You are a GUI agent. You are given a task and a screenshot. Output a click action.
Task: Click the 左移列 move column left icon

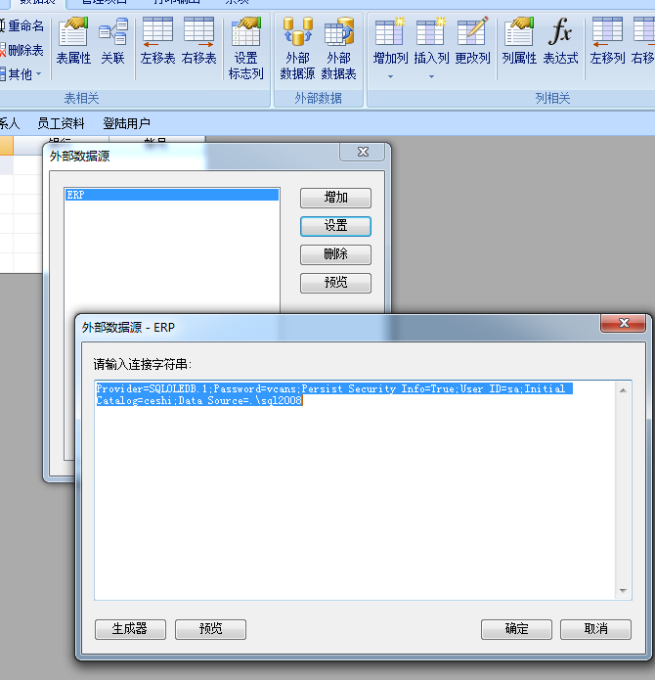pos(607,41)
